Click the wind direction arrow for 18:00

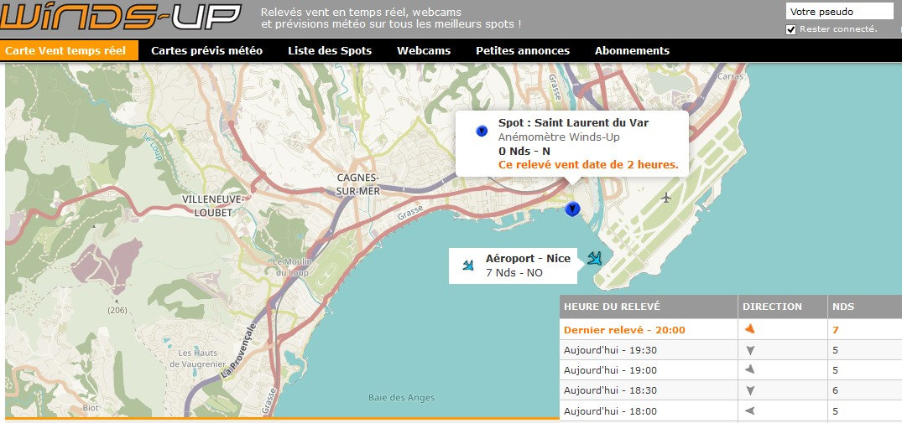(749, 411)
